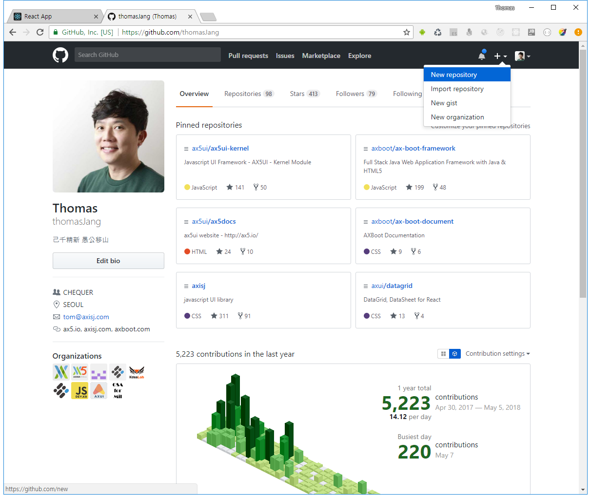The image size is (591, 498).
Task: Open the Overview profile tab
Action: coord(194,94)
